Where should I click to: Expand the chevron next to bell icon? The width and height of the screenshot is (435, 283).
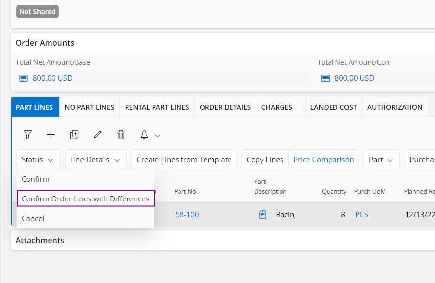pos(157,136)
